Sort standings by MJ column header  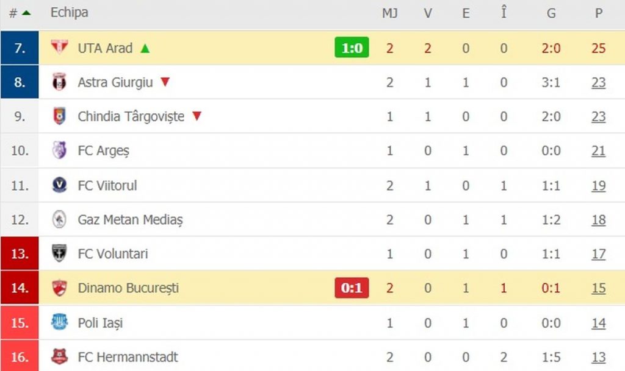point(389,13)
